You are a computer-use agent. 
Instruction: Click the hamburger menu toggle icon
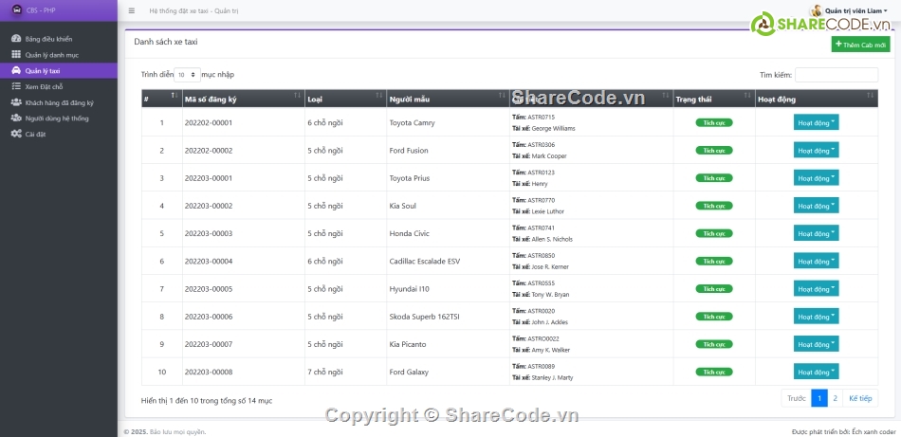pos(132,10)
